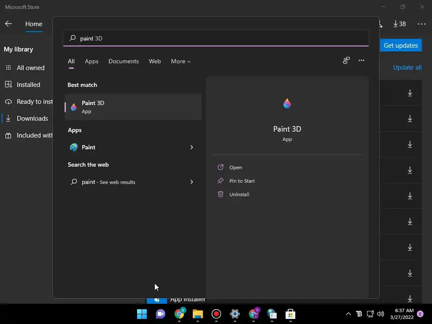Image resolution: width=432 pixels, height=324 pixels.
Task: Open the clock showing 6:37 AM
Action: coord(402,314)
